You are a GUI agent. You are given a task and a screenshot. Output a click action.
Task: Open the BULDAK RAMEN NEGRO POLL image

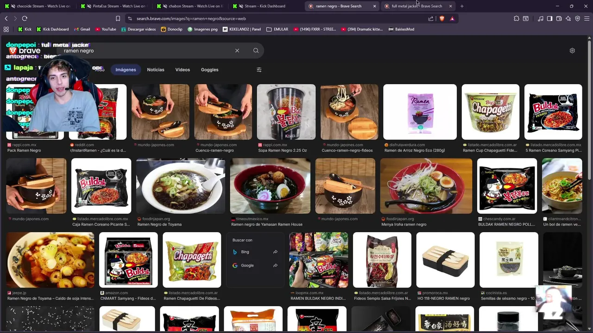pos(507,186)
